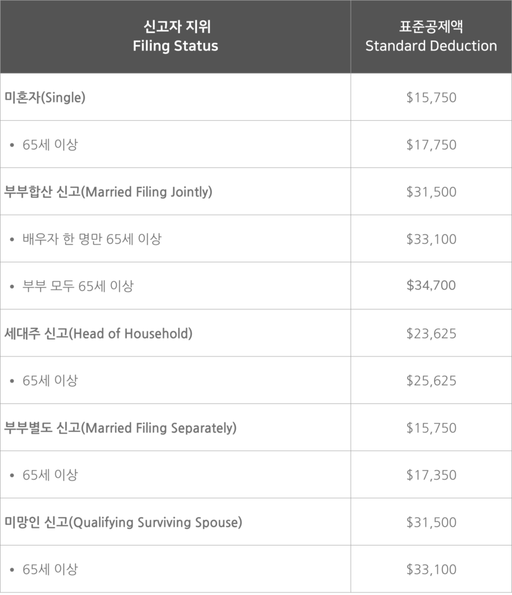Select Qualifying Surviving Spouse row label
Screen dimensions: 512x595
[123, 522]
